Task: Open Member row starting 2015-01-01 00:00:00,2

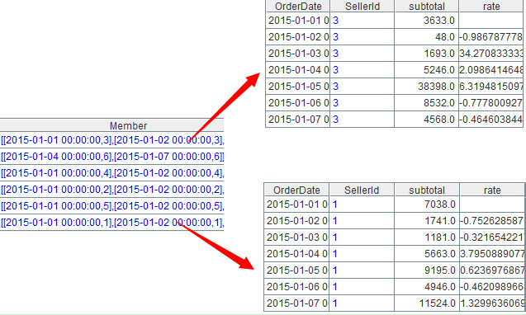Action: 111,190
